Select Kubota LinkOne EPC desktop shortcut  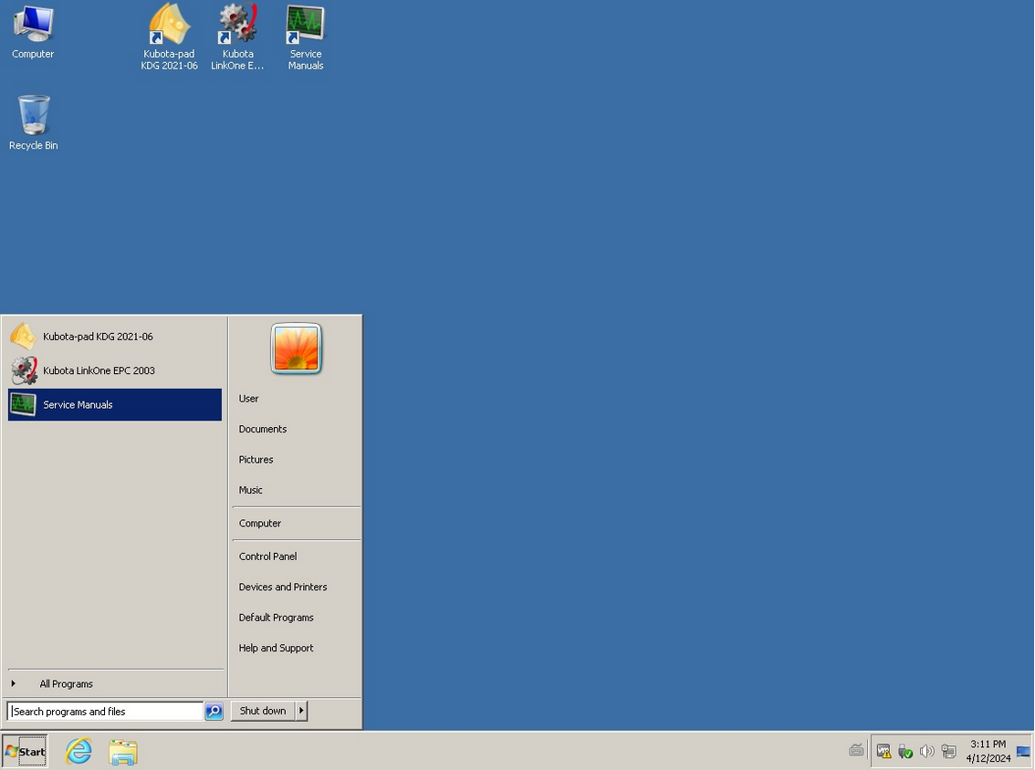coord(237,37)
